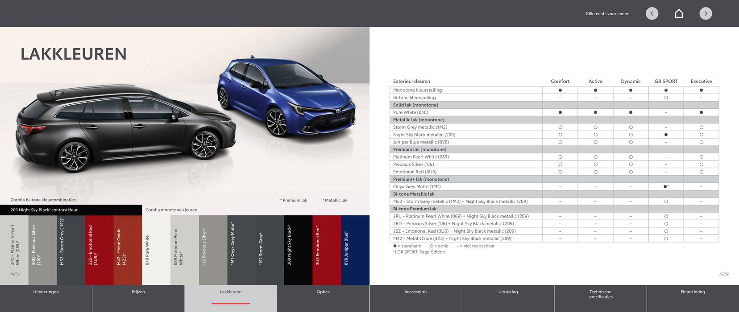The height and width of the screenshot is (312, 739).
Task: Open the Uitvoeringen tab
Action: pyautogui.click(x=46, y=292)
